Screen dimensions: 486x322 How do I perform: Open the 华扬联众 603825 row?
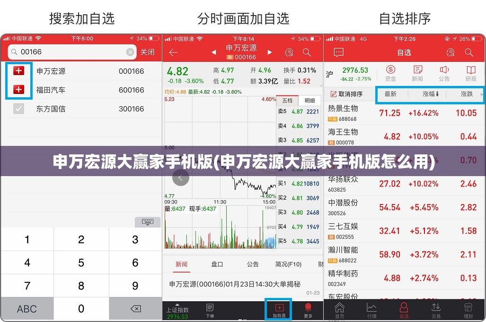coord(404,184)
